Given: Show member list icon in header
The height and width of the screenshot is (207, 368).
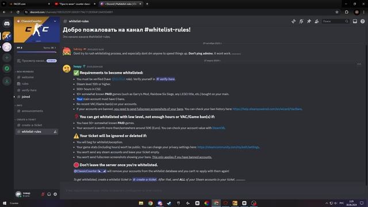Looking at the screenshot, I should [x=317, y=21].
